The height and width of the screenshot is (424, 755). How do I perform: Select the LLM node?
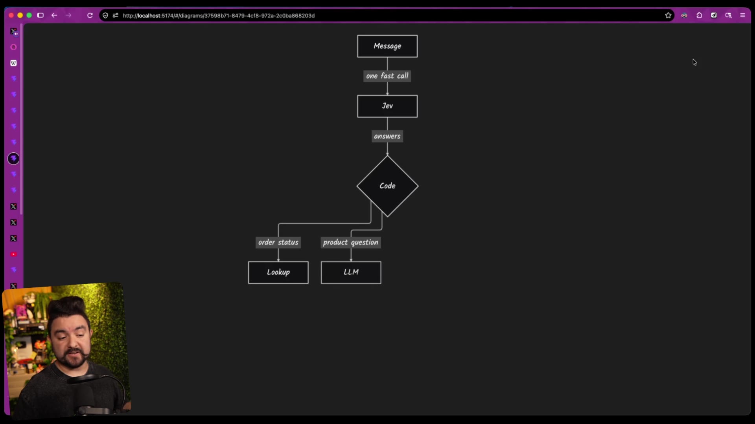point(351,272)
